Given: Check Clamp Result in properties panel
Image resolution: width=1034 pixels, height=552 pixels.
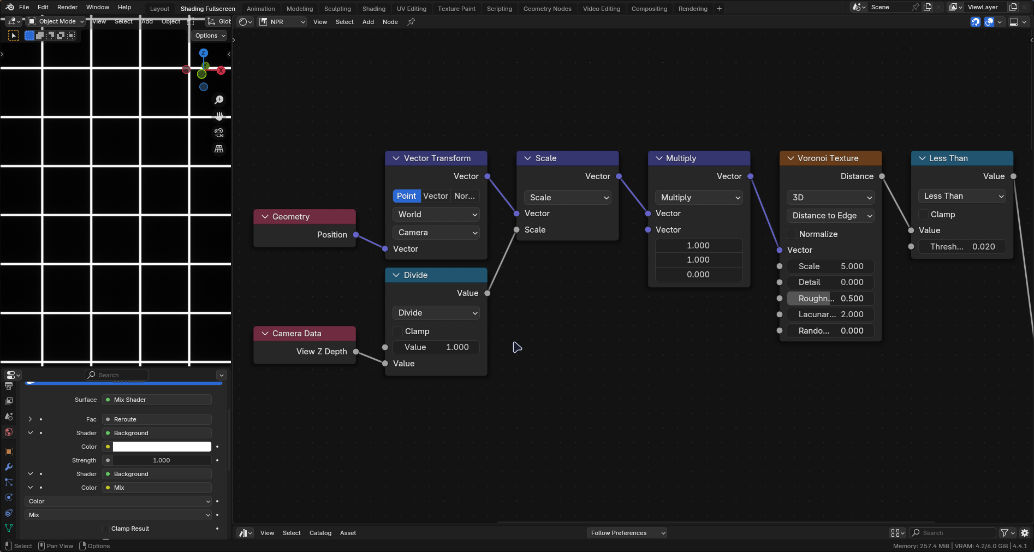Looking at the screenshot, I should pyautogui.click(x=106, y=529).
